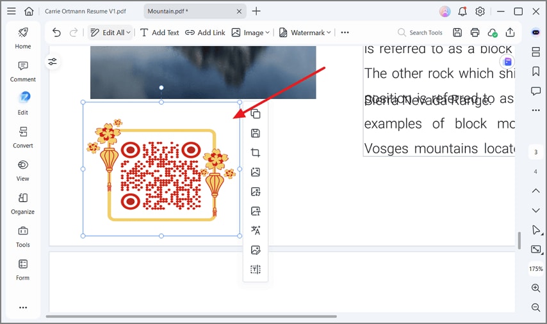Click the Search Tools field
The image size is (547, 324).
click(420, 33)
